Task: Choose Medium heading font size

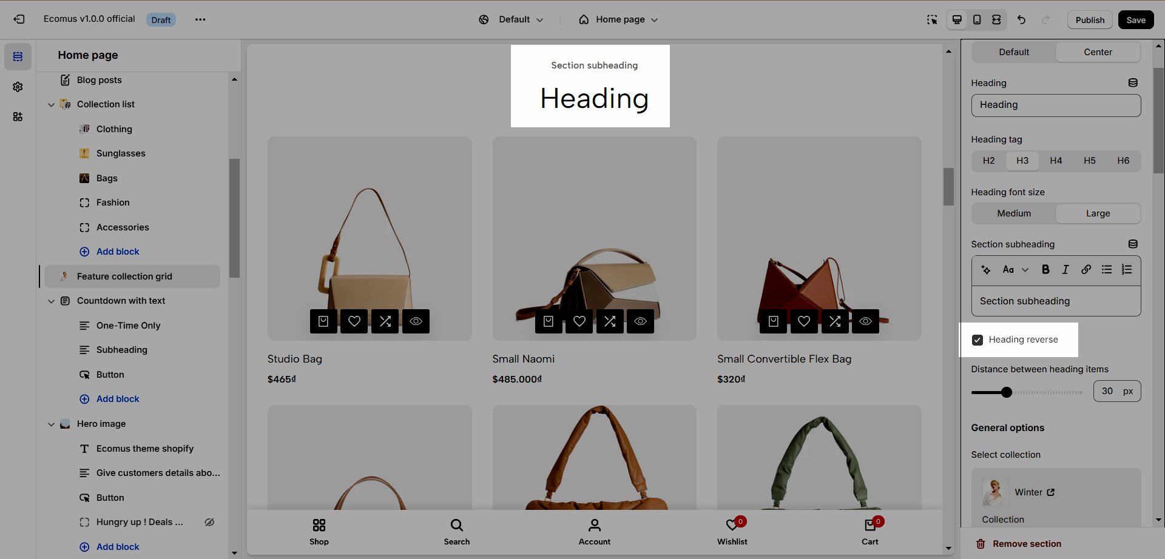Action: coord(1014,213)
